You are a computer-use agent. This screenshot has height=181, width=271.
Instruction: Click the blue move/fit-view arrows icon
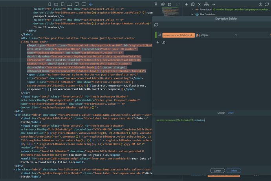(91, 4)
